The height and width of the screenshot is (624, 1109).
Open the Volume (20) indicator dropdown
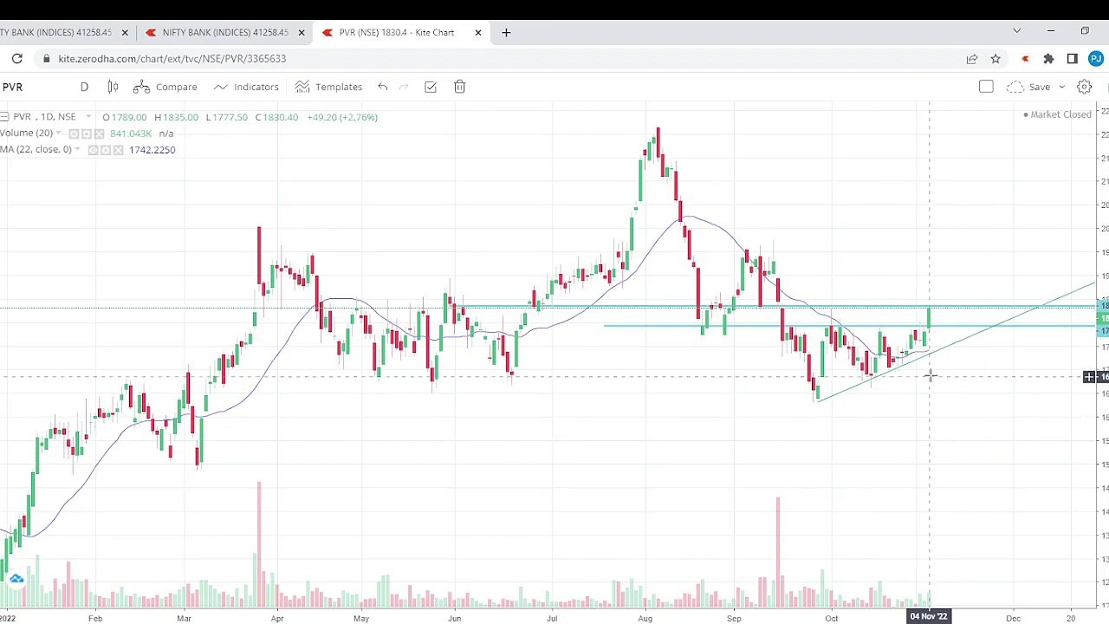pos(59,133)
